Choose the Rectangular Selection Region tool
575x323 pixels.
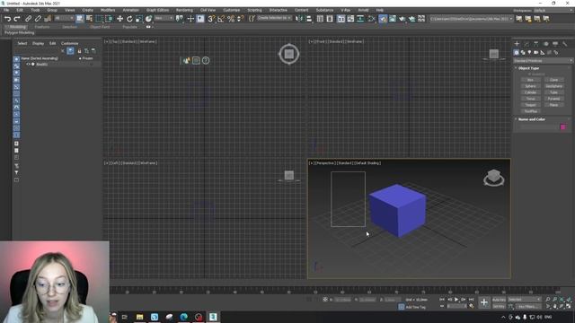pos(99,19)
